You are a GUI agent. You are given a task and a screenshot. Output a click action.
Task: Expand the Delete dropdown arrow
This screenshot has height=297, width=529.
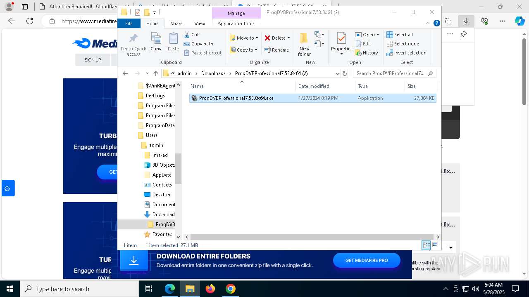(288, 38)
